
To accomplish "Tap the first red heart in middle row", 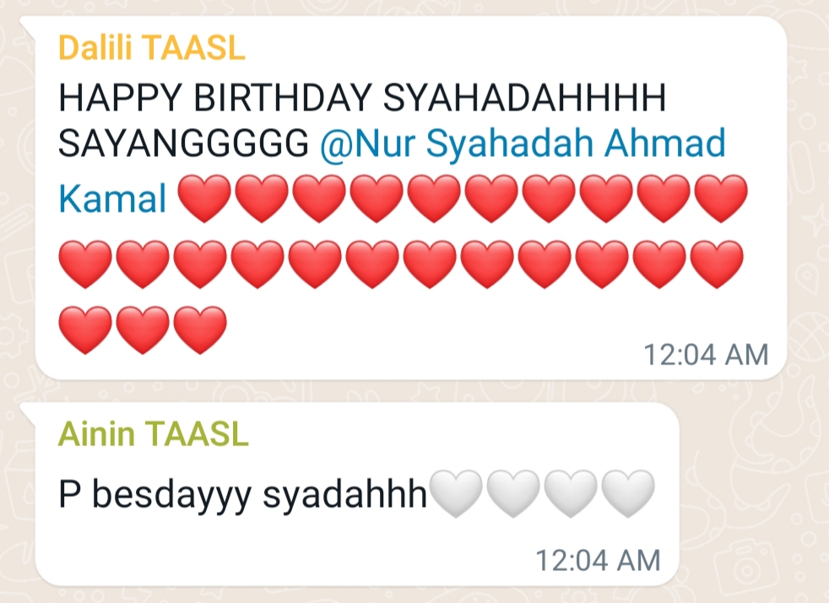I will (x=85, y=264).
